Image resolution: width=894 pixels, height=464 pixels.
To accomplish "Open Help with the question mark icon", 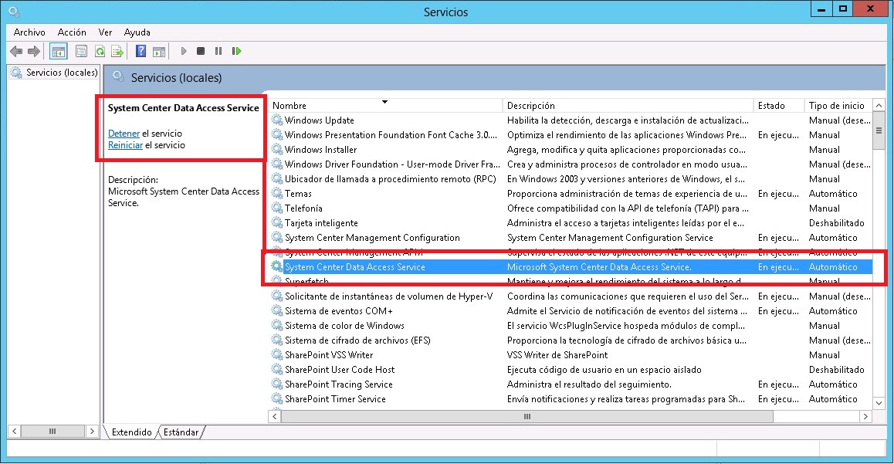I will (x=141, y=52).
